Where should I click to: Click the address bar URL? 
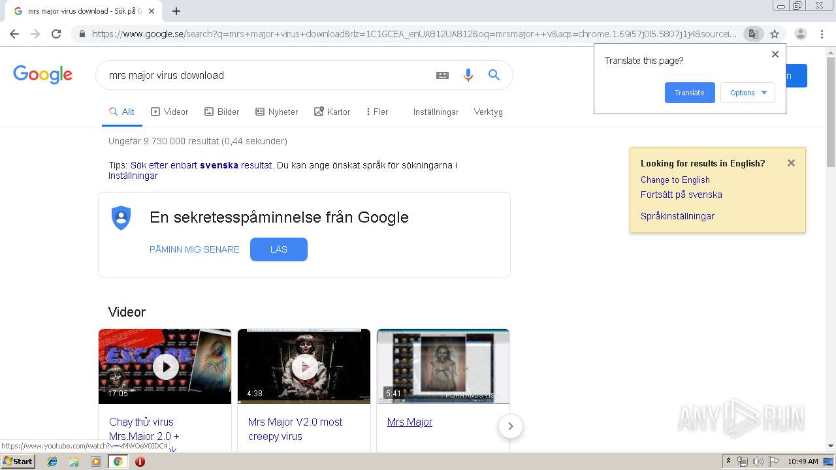point(414,34)
